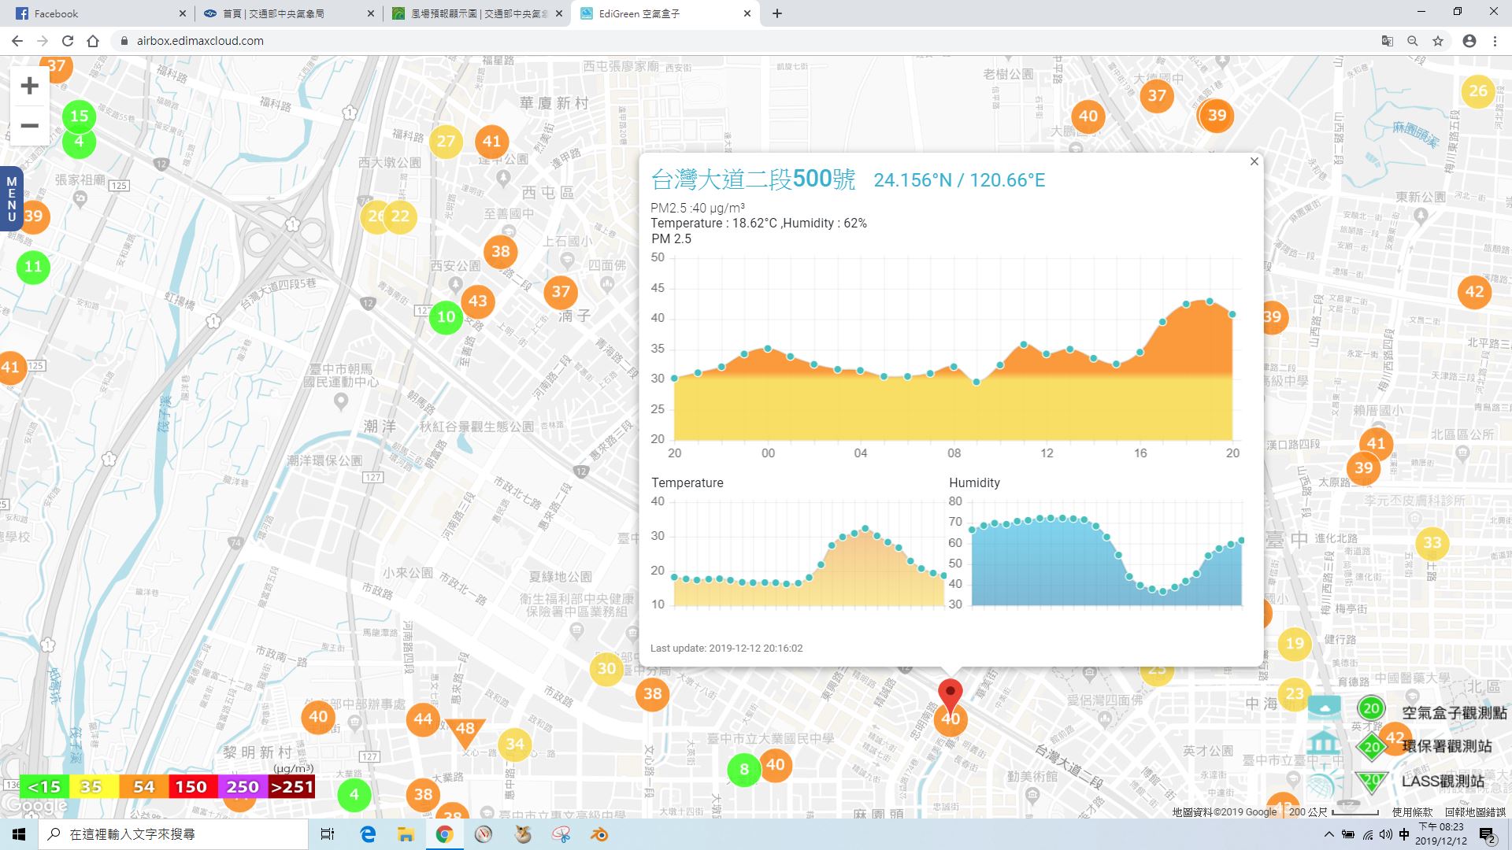Open Blender from the taskbar

coord(599,834)
